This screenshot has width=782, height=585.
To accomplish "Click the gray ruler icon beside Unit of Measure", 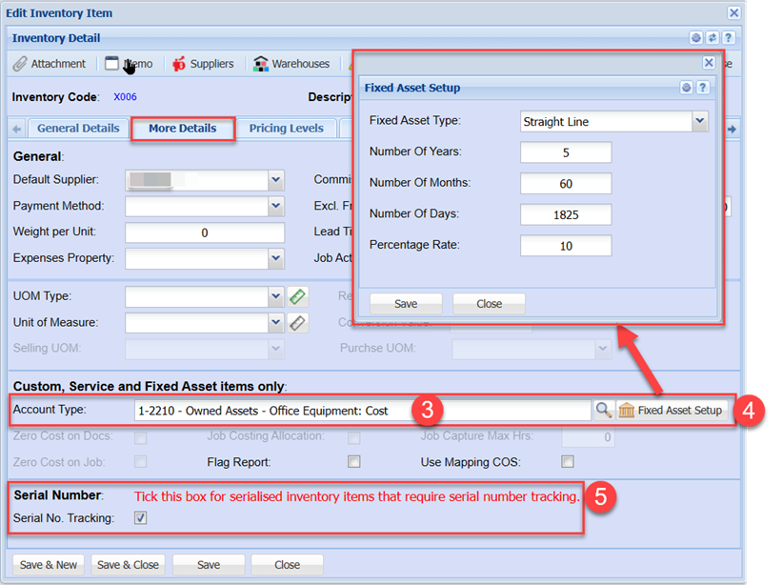I will coord(298,323).
